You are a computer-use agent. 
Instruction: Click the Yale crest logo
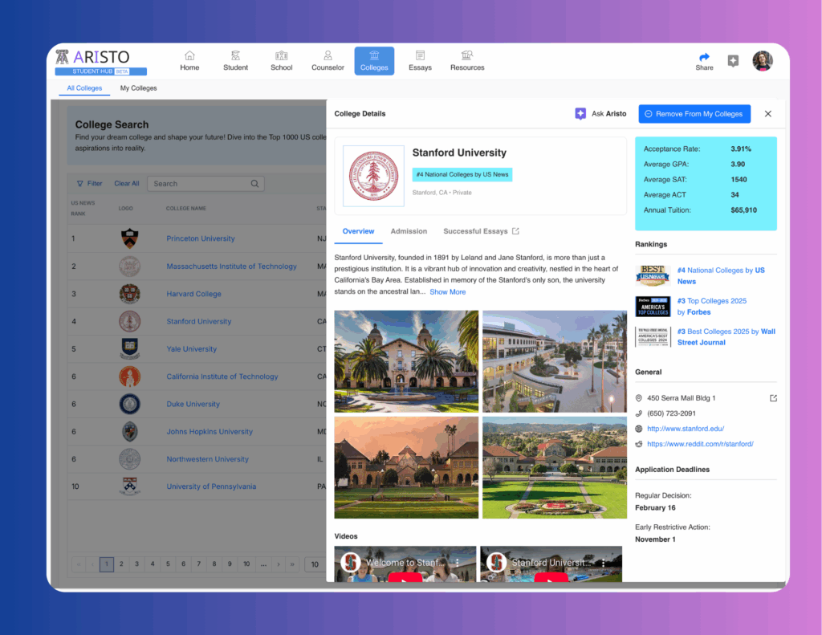(129, 349)
